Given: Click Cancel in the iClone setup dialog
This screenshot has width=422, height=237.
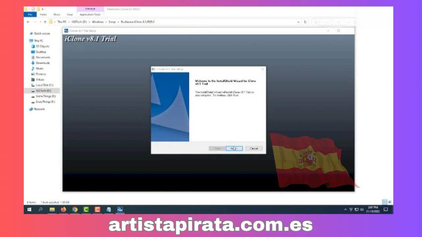Looking at the screenshot, I should pos(254,148).
